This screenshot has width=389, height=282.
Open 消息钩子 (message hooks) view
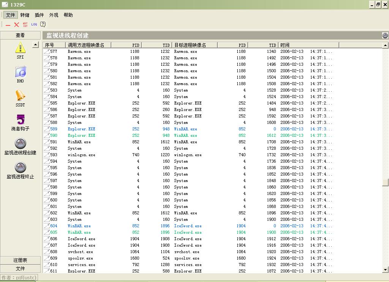(20, 120)
